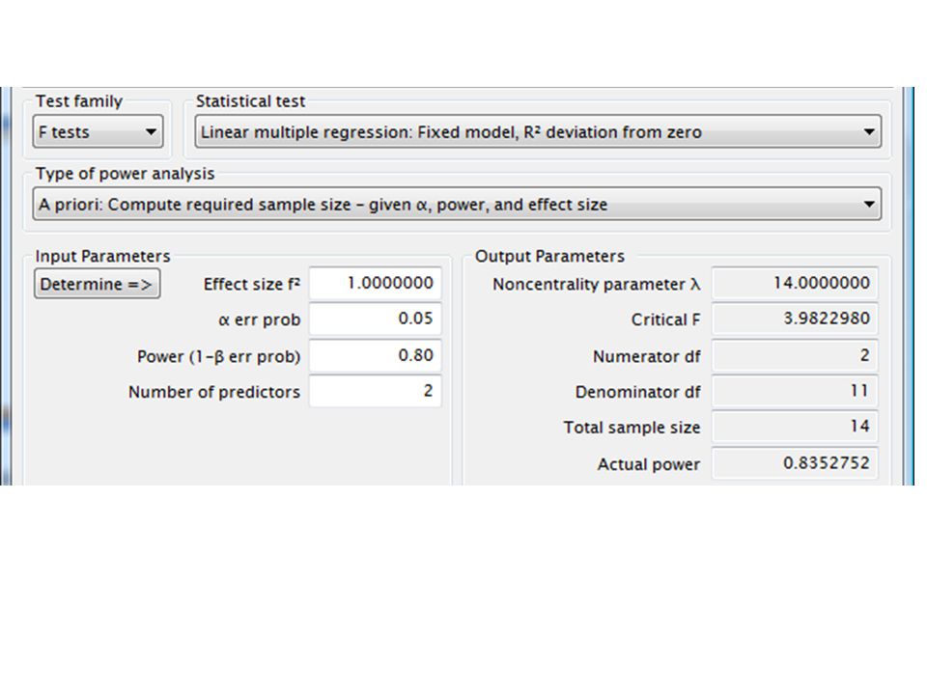Click the Determine => button
This screenshot has height=695, width=927.
click(x=97, y=284)
